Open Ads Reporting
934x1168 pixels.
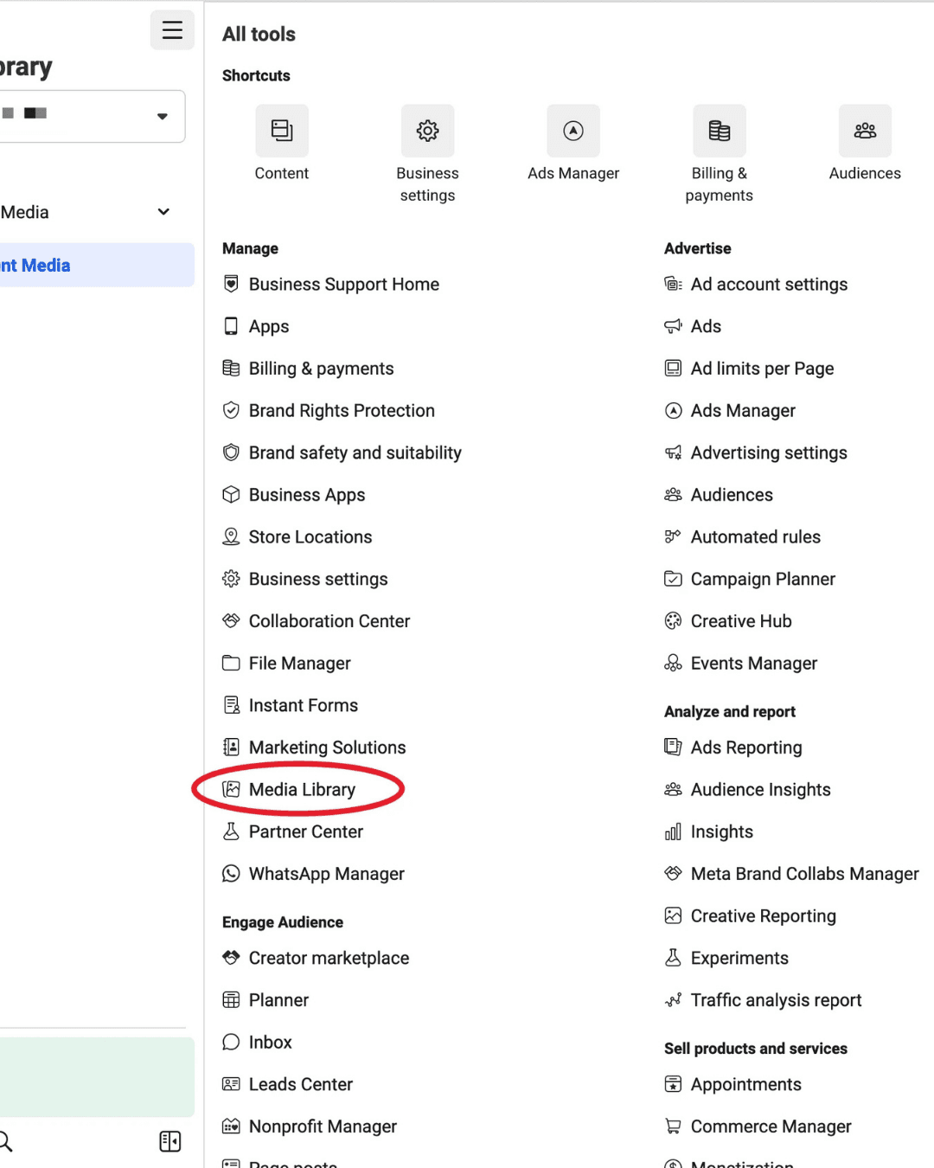[x=746, y=748]
